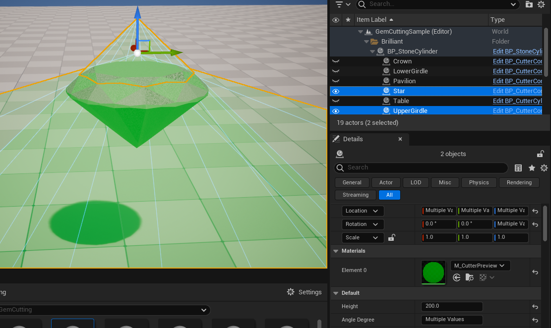
Task: Collapse the Materials section
Action: [336, 251]
